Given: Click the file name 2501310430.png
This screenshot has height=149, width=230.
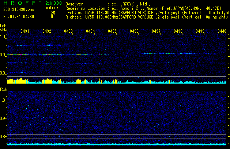Looking at the screenshot, I should [x=19, y=9].
